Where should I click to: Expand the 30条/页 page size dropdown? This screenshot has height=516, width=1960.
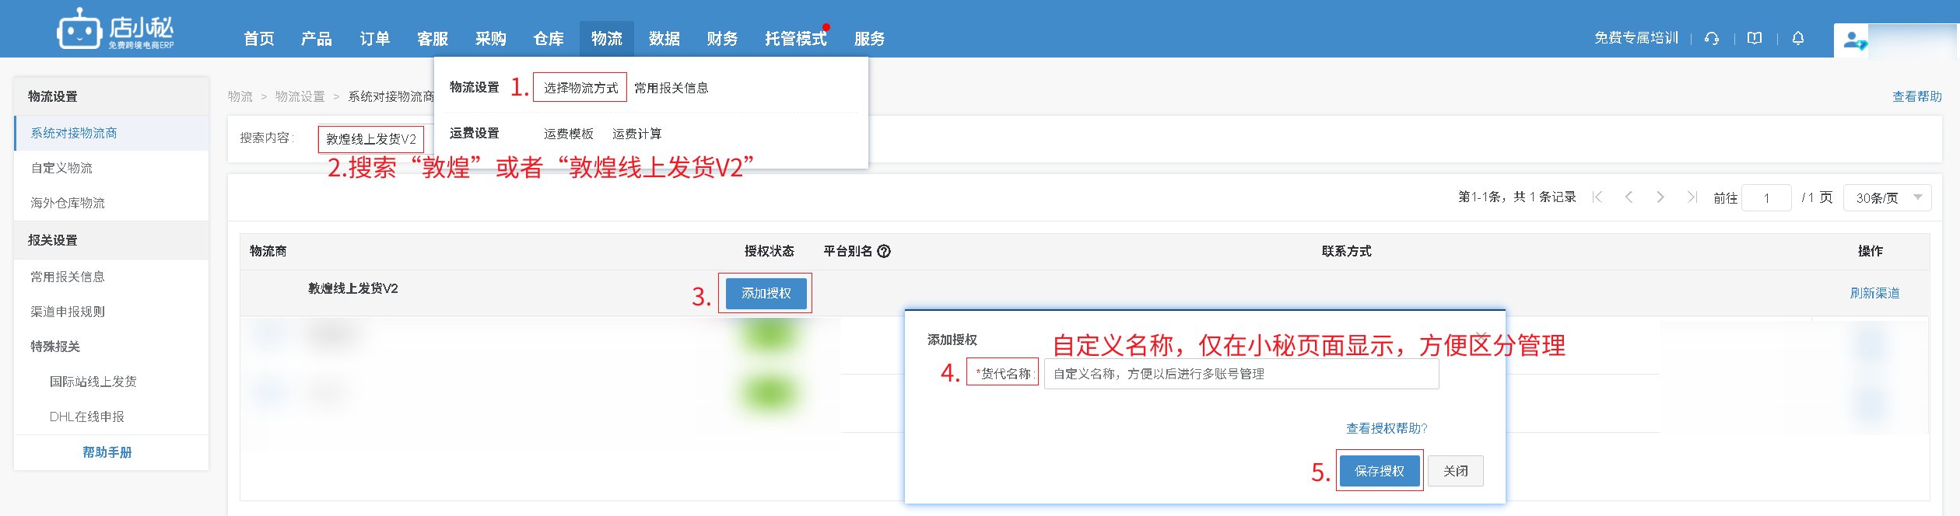1888,197
